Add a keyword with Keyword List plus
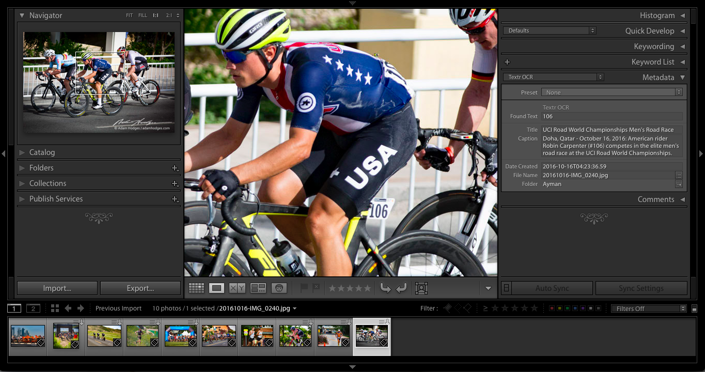The width and height of the screenshot is (705, 372). [x=507, y=62]
